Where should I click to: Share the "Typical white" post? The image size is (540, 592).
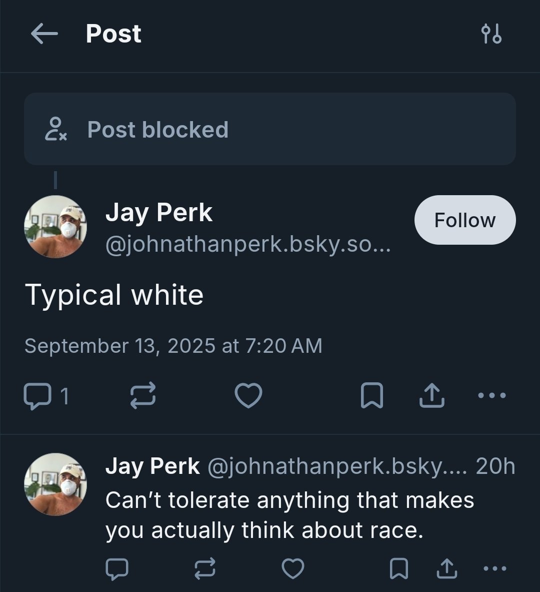[431, 396]
